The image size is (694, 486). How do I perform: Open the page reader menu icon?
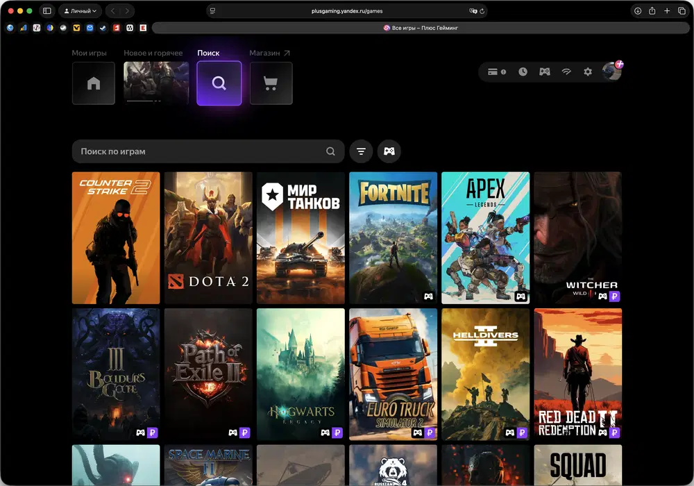coord(213,10)
